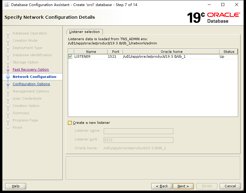246x193 pixels.
Task: Click the Listener port field showing 1521
Action: click(x=138, y=140)
